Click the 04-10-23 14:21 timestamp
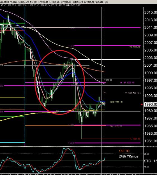Viewport: 157px width, 175px height. point(74,5)
